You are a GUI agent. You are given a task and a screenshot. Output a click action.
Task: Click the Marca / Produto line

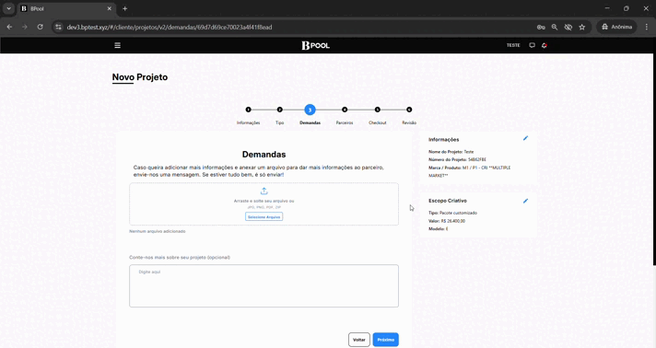(x=469, y=171)
